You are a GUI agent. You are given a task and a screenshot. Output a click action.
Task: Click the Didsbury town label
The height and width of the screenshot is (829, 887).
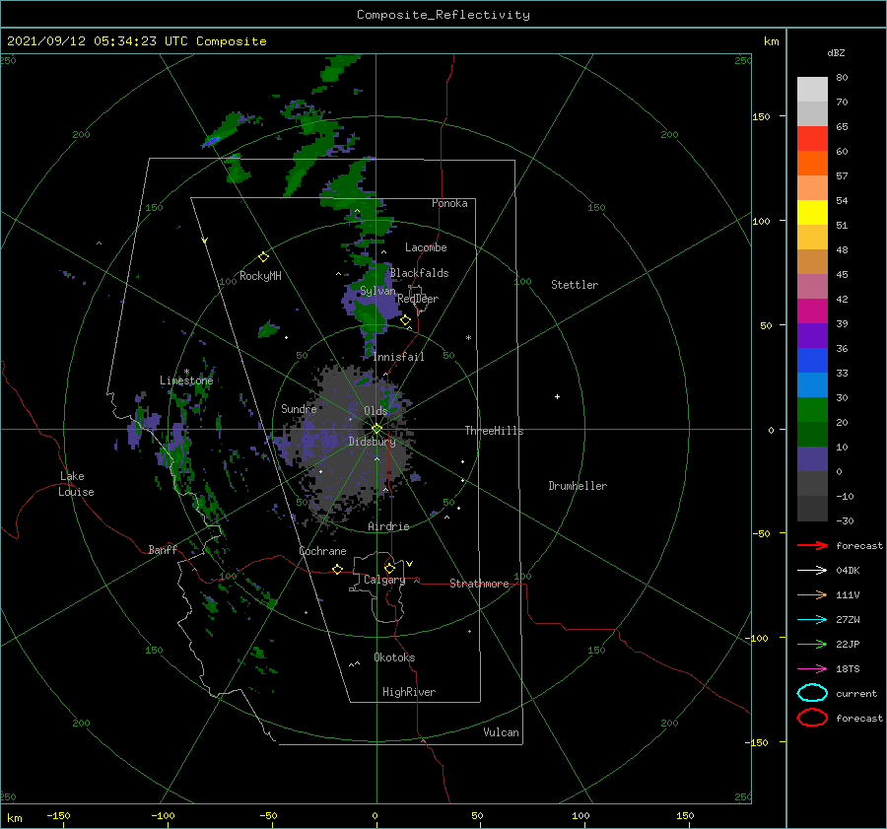372,442
